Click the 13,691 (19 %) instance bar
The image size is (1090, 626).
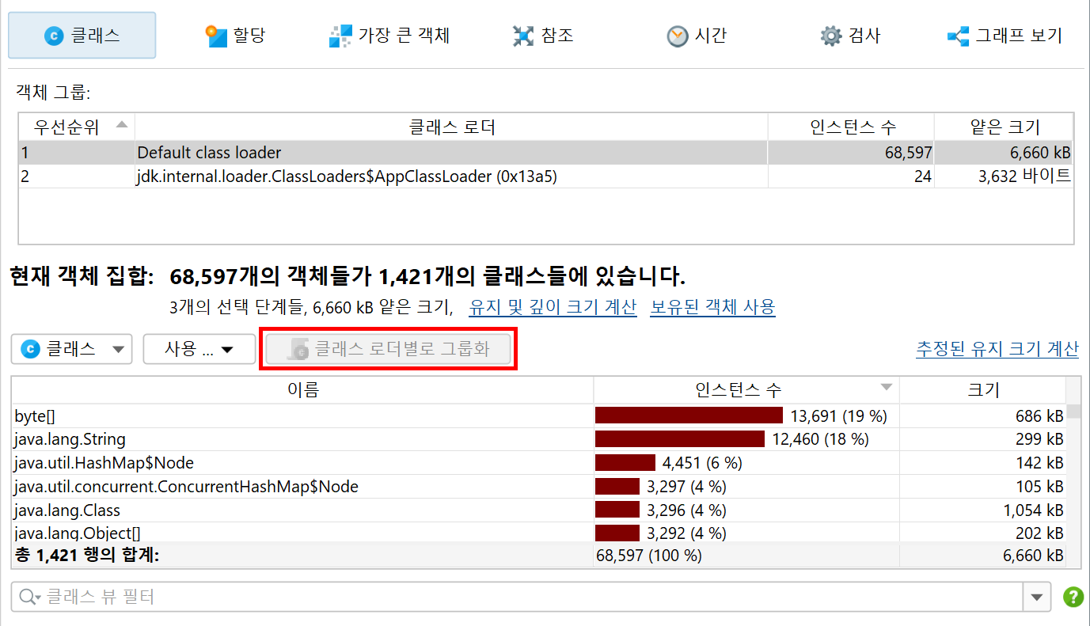point(689,415)
